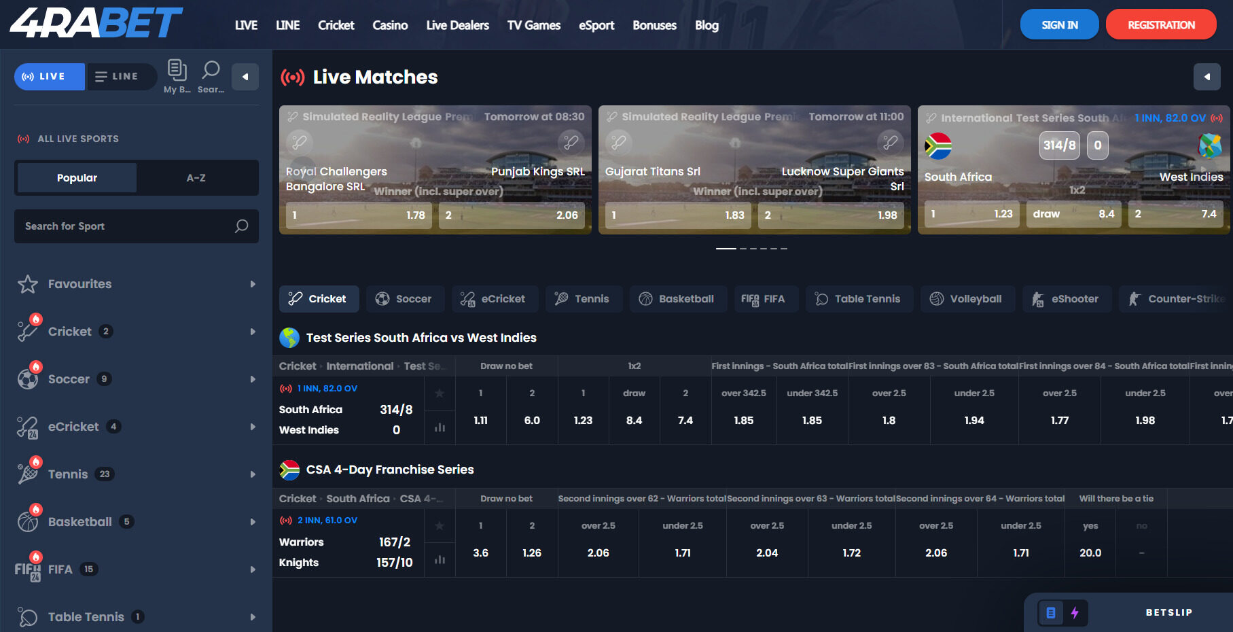
Task: Open CSA 4-Day Franchise Series league
Action: [x=390, y=470]
